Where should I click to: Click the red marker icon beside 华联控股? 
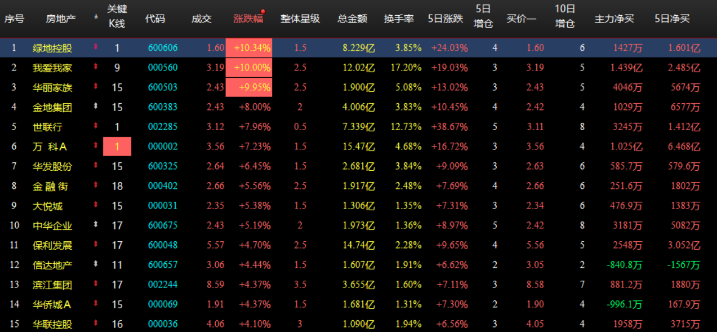tap(96, 324)
